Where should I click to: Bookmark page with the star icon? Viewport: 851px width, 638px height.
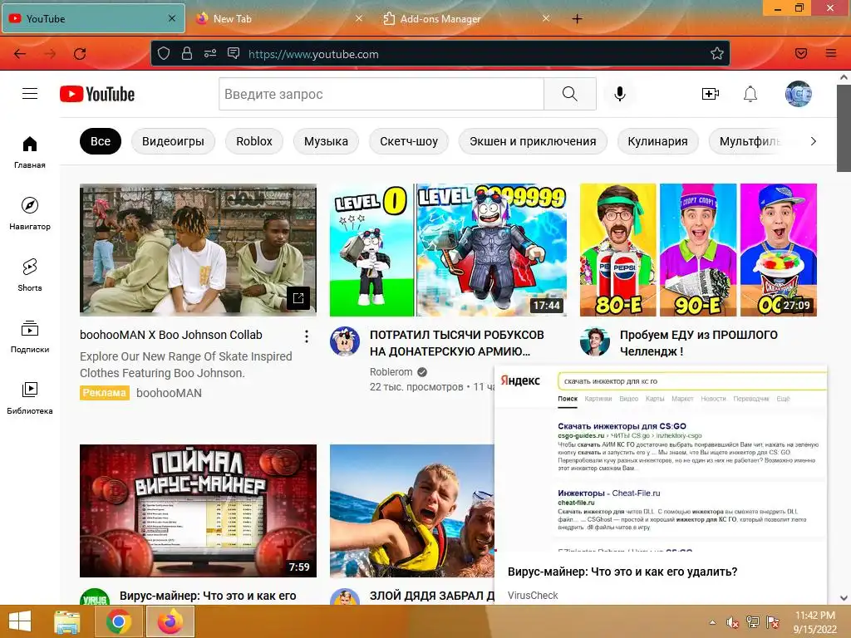click(717, 53)
